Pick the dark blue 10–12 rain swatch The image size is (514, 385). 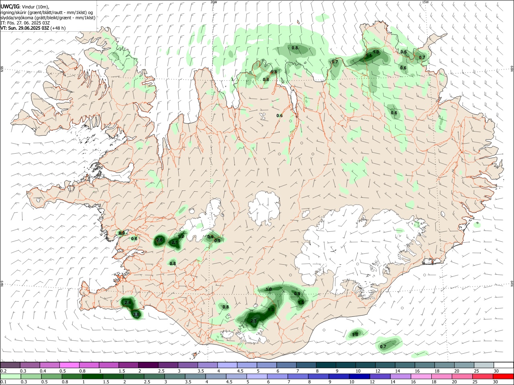coord(359,377)
